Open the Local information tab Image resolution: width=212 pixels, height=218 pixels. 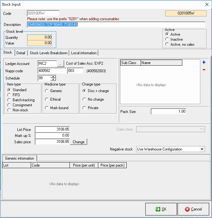coord(84,53)
